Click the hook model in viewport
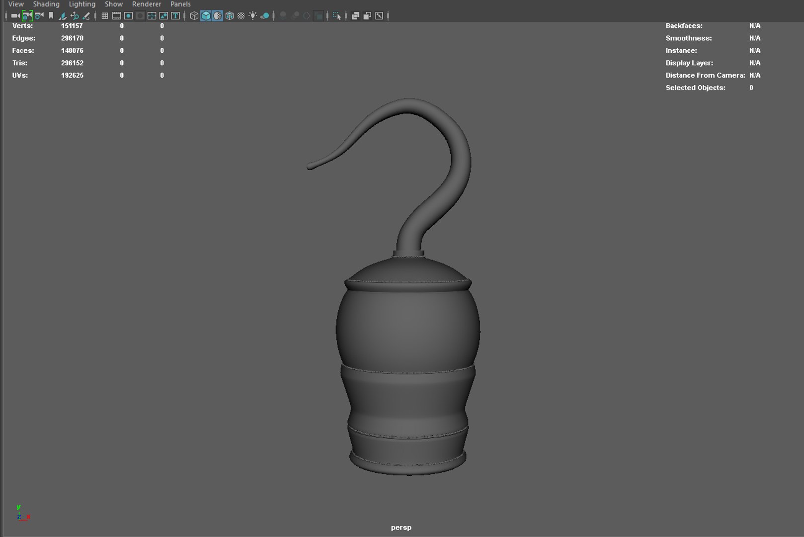The width and height of the screenshot is (804, 537). [x=407, y=328]
